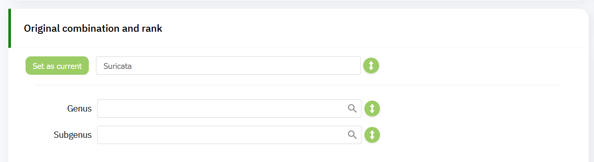
Task: Click the Subgenus label
Action: tap(73, 135)
